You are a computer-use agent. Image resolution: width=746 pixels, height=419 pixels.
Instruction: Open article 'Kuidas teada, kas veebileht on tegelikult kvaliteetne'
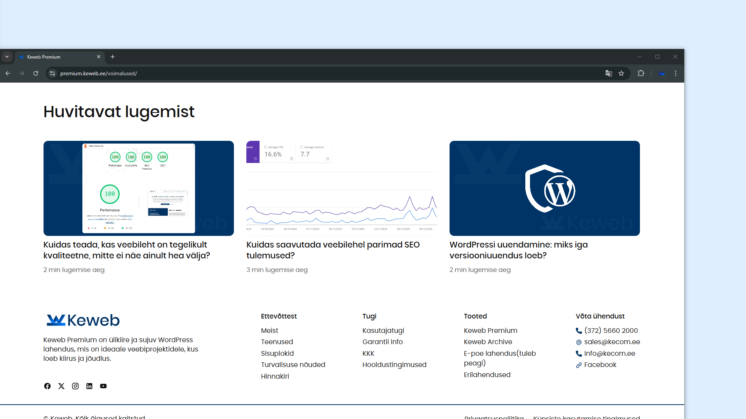point(127,250)
